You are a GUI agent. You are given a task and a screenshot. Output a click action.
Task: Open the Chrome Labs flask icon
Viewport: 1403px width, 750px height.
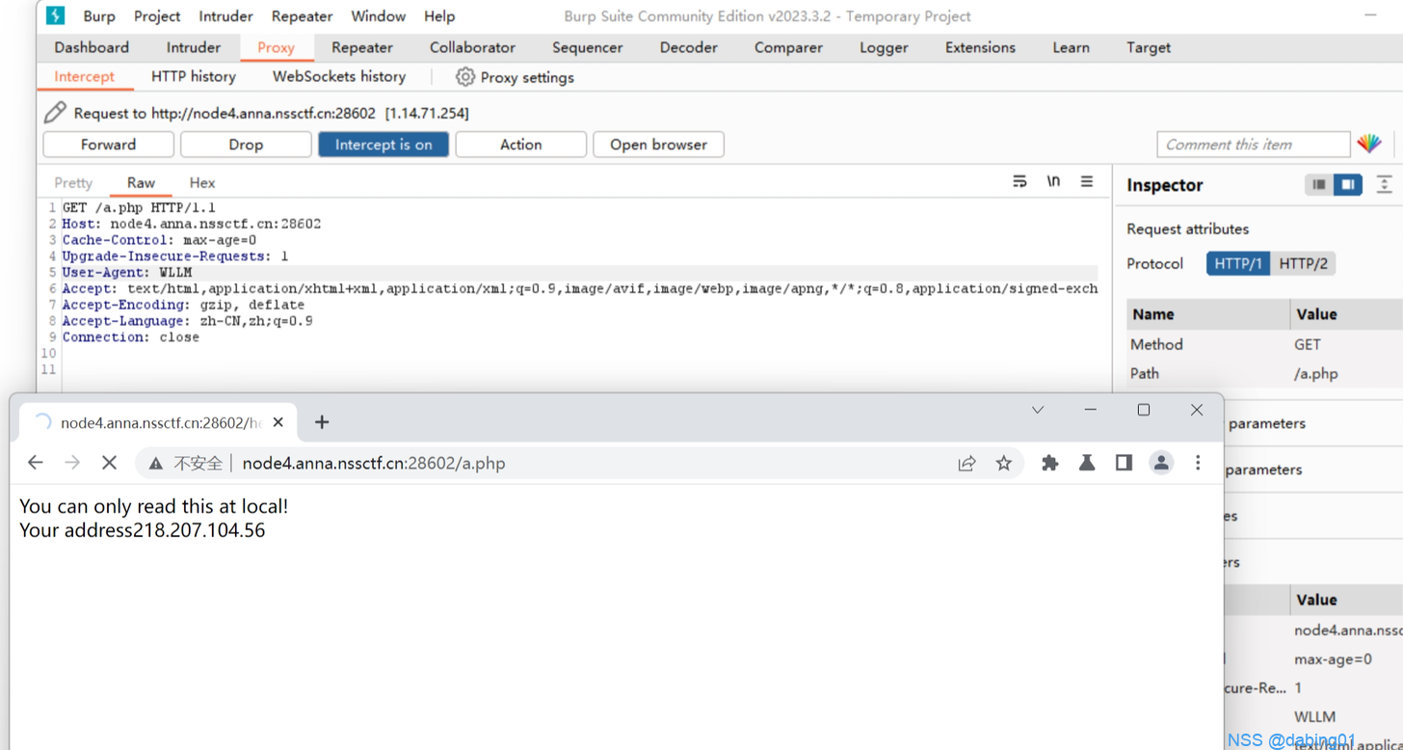pos(1087,464)
